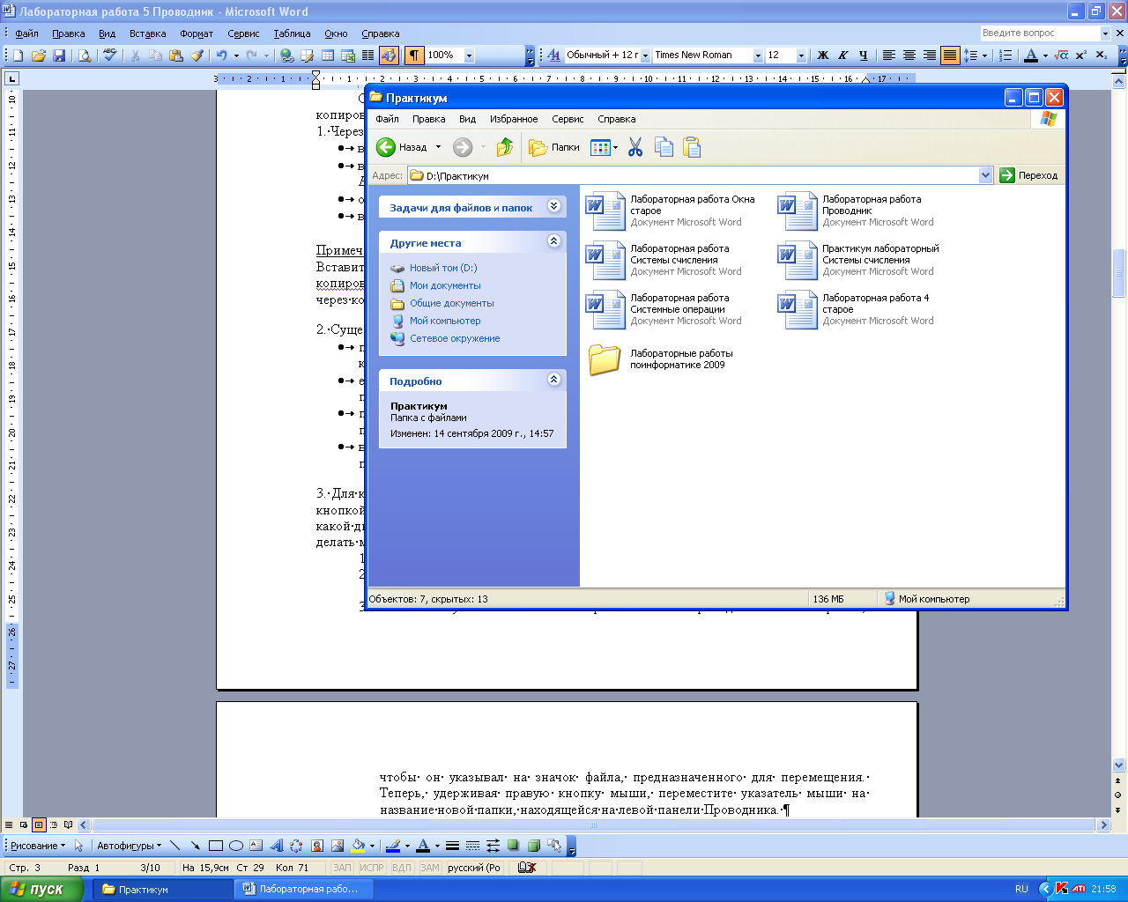Click the Paste icon in Explorer toolbar
The image size is (1128, 902).
point(692,147)
